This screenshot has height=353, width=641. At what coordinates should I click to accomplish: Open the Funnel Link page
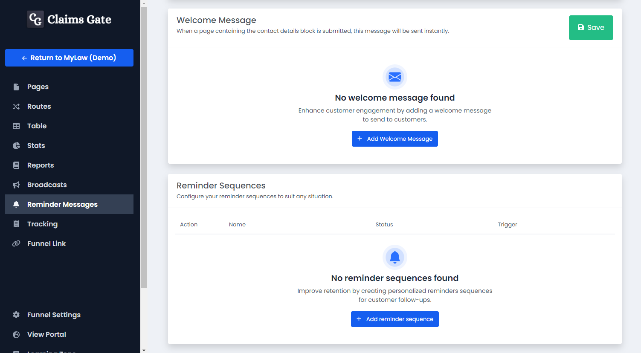pos(69,243)
